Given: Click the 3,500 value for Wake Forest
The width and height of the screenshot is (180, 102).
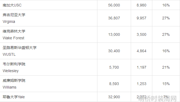Looking at the screenshot, I should click(142, 34).
